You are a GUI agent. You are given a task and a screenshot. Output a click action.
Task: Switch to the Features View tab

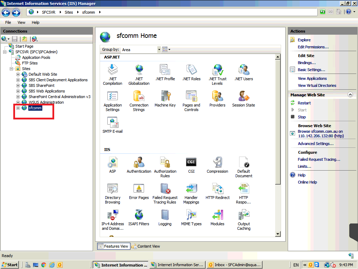tap(114, 246)
